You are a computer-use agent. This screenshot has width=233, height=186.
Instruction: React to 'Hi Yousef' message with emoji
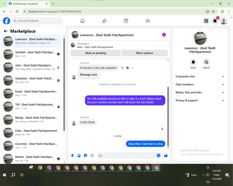click(x=123, y=68)
